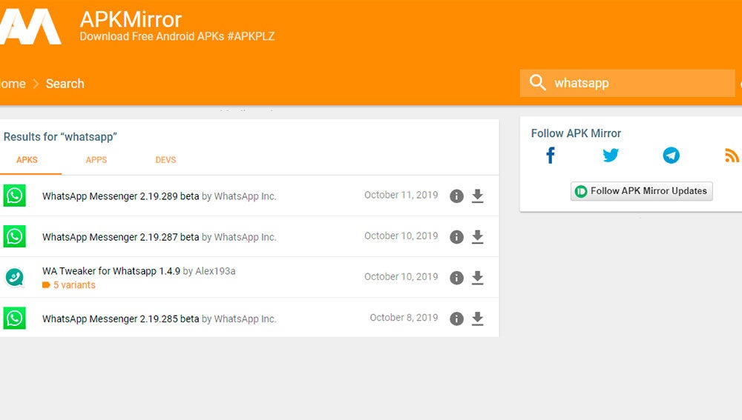The height and width of the screenshot is (420, 742).
Task: Click the WA Tweaker row's October 10, 2019 date
Action: [401, 277]
